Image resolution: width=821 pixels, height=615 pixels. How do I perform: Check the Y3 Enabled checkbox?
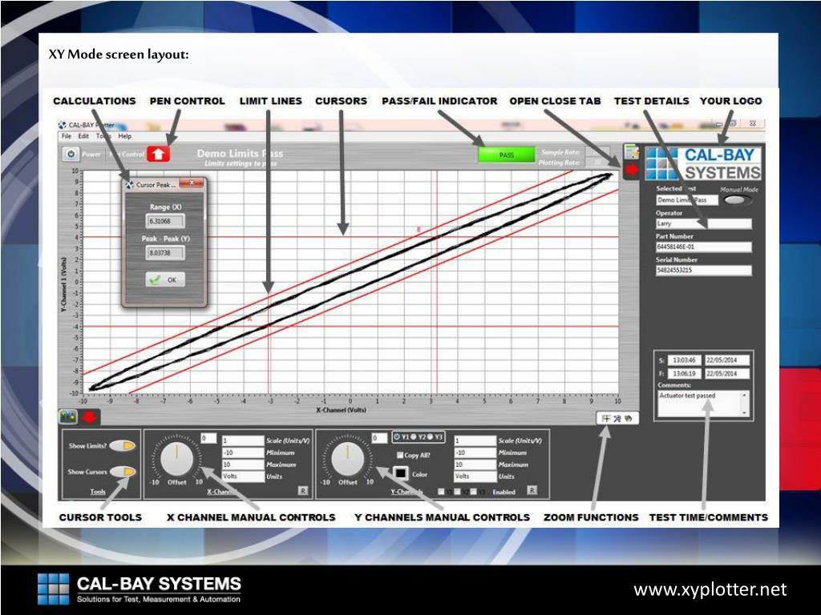[474, 492]
